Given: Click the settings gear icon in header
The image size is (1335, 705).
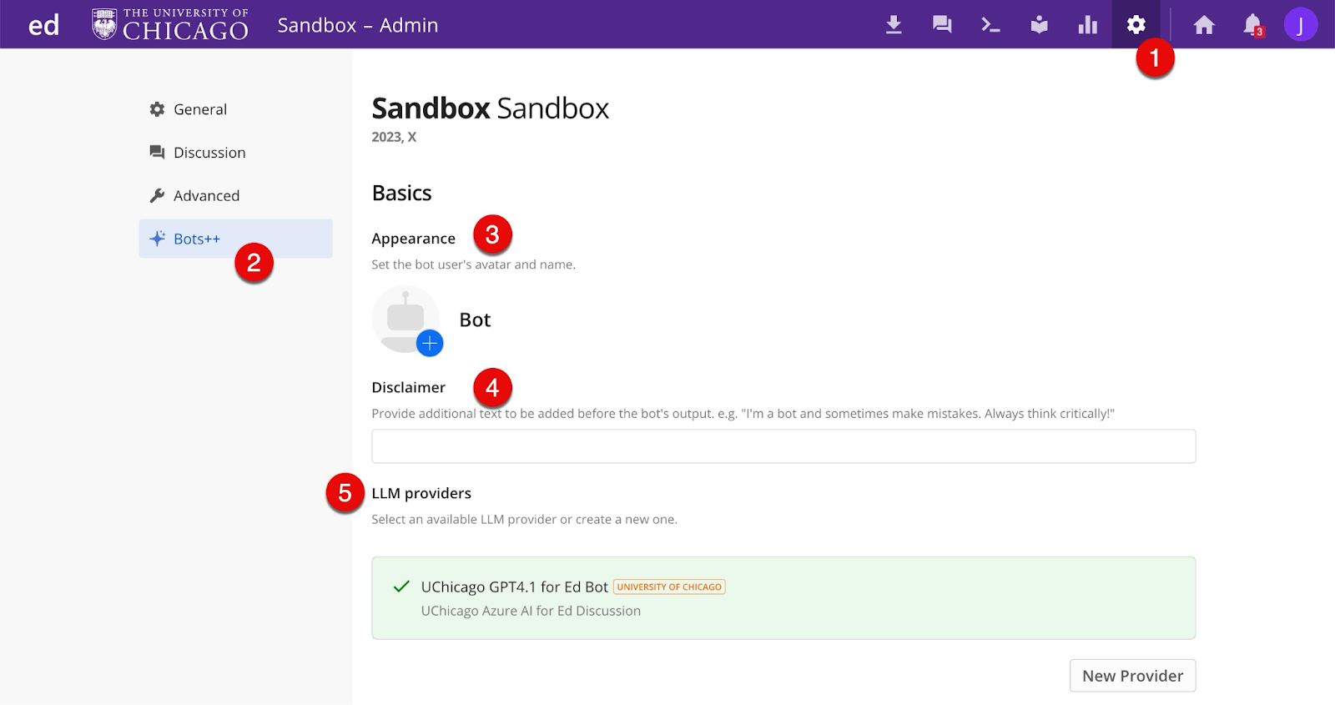Looking at the screenshot, I should point(1136,25).
